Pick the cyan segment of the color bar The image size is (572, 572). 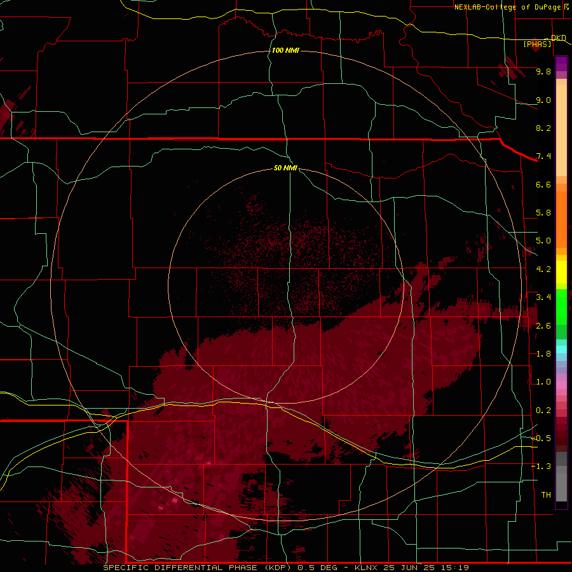pyautogui.click(x=561, y=350)
